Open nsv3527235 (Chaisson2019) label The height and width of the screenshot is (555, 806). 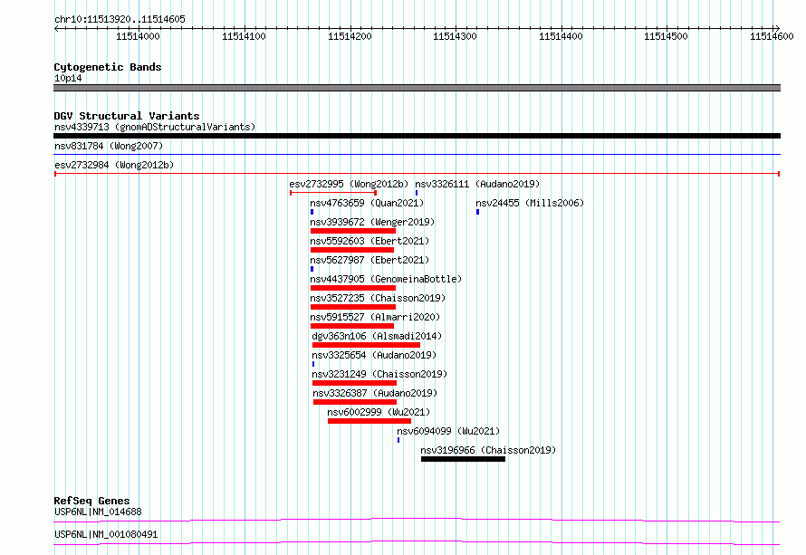pyautogui.click(x=378, y=298)
